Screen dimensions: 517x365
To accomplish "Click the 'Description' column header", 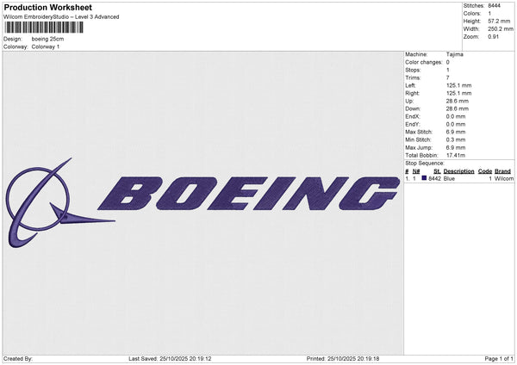I will [x=458, y=171].
